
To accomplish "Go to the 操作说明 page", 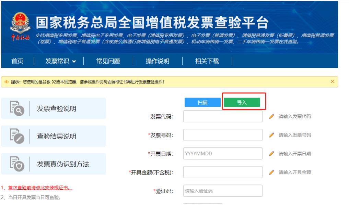I will click(x=158, y=61).
